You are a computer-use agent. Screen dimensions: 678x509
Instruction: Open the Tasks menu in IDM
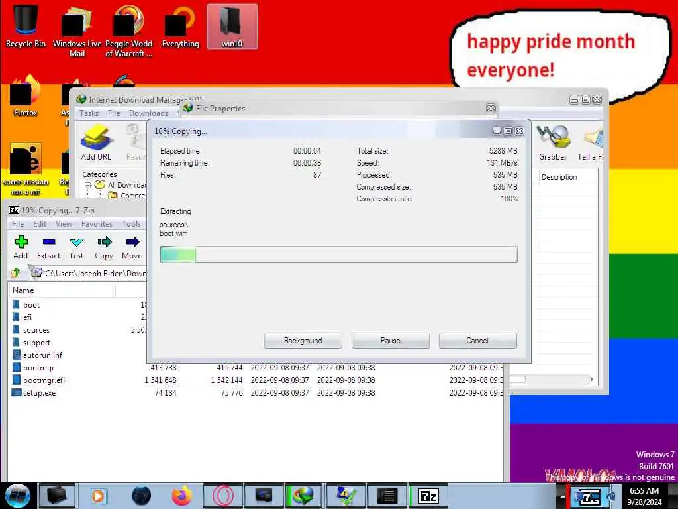coord(89,113)
